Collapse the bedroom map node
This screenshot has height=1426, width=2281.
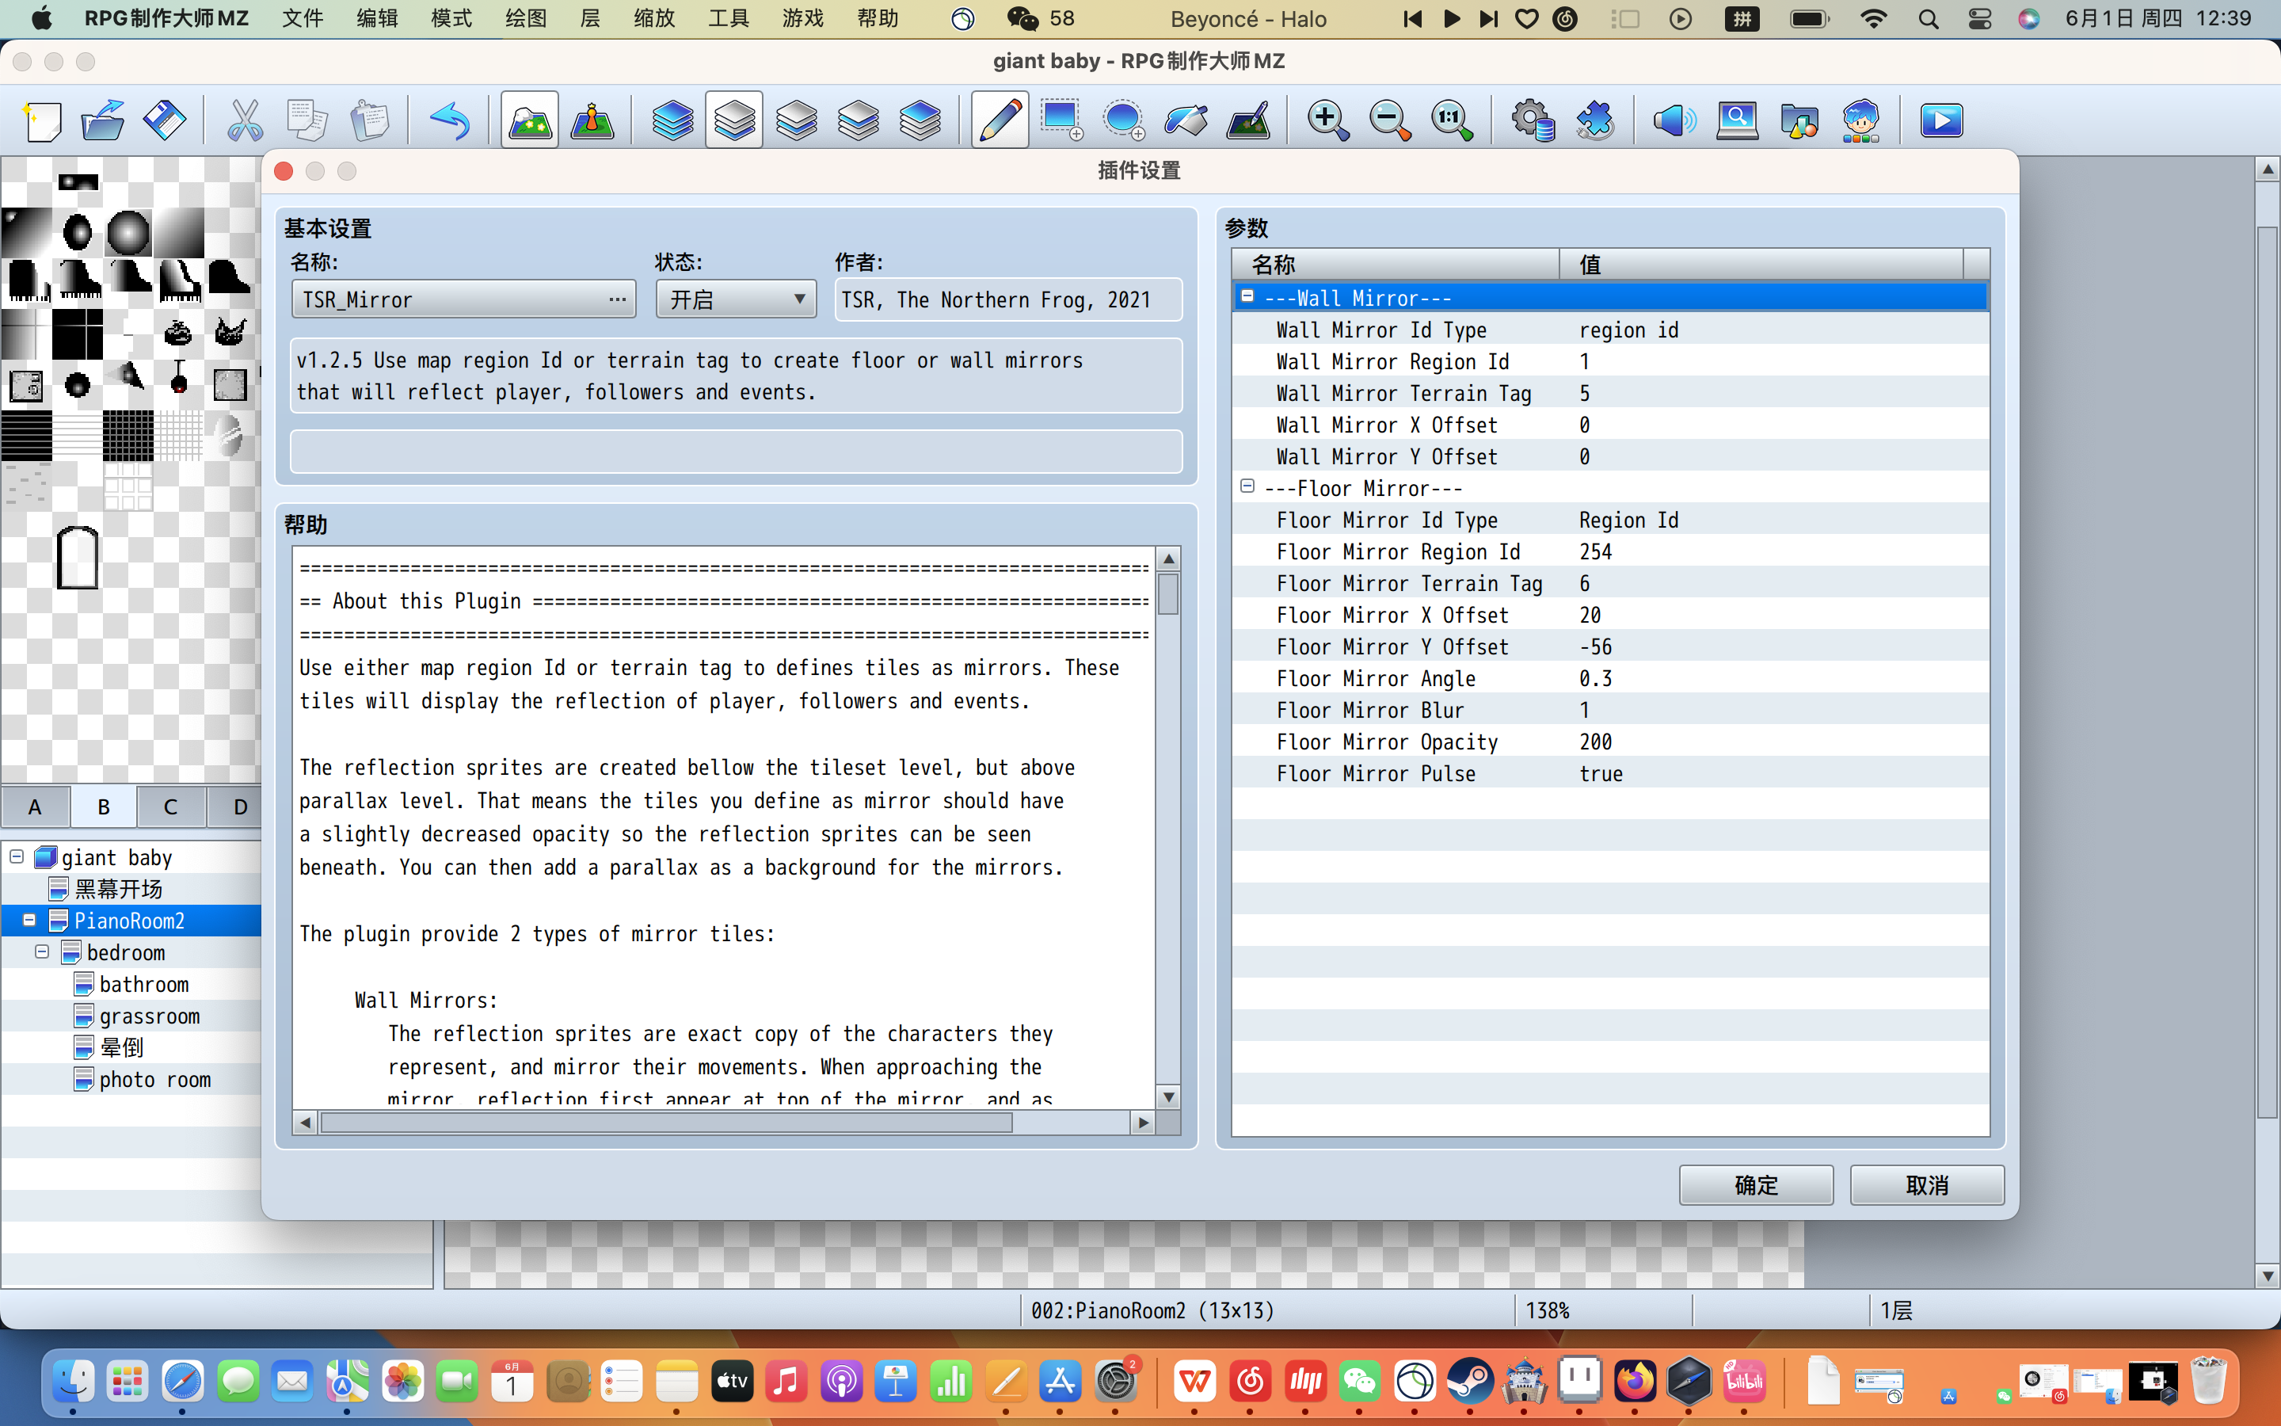41,951
